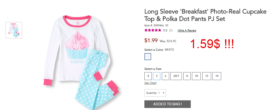269x110 pixels.
Task: Select size 12
Action: click(x=207, y=76)
